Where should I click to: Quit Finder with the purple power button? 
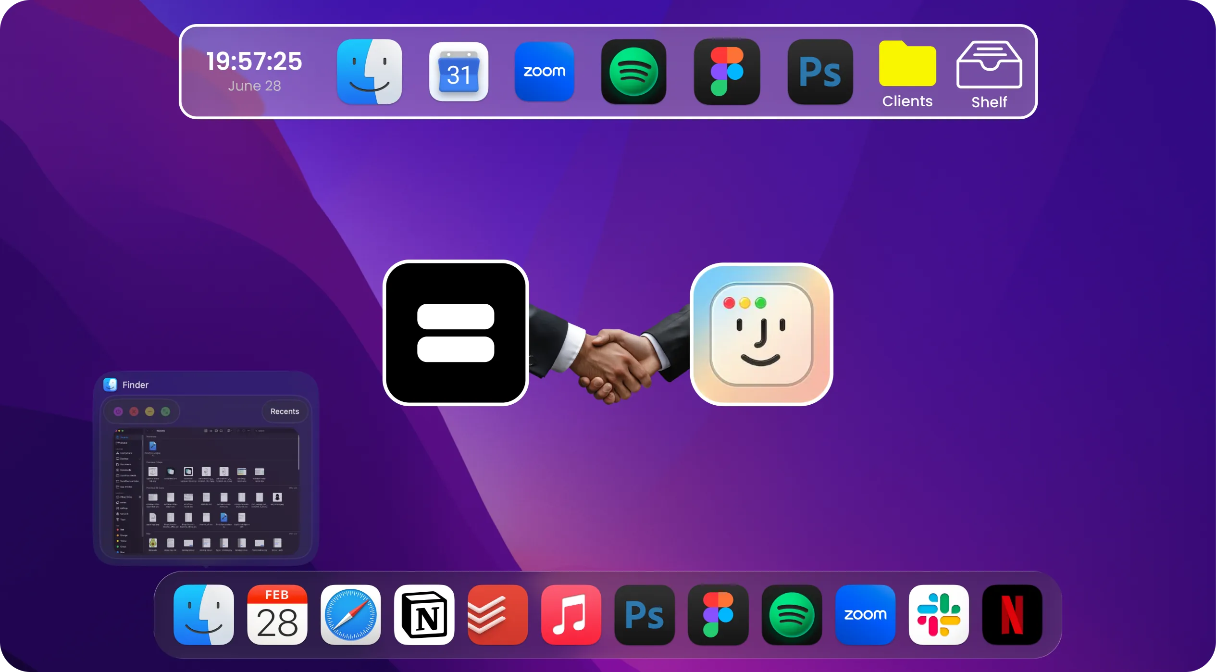coord(118,411)
